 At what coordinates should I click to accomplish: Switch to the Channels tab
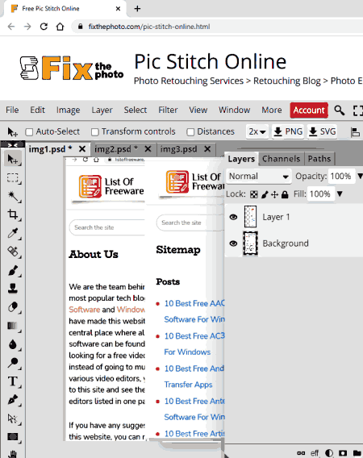(282, 159)
